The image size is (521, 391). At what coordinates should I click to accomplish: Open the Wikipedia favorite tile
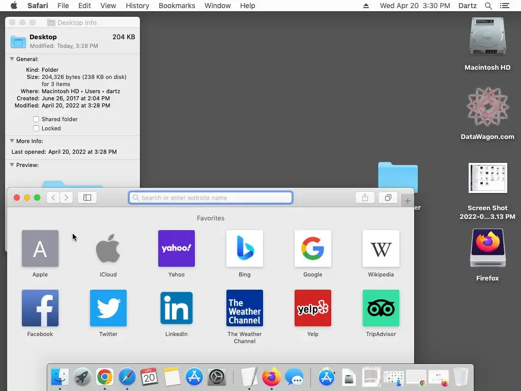[x=381, y=248]
